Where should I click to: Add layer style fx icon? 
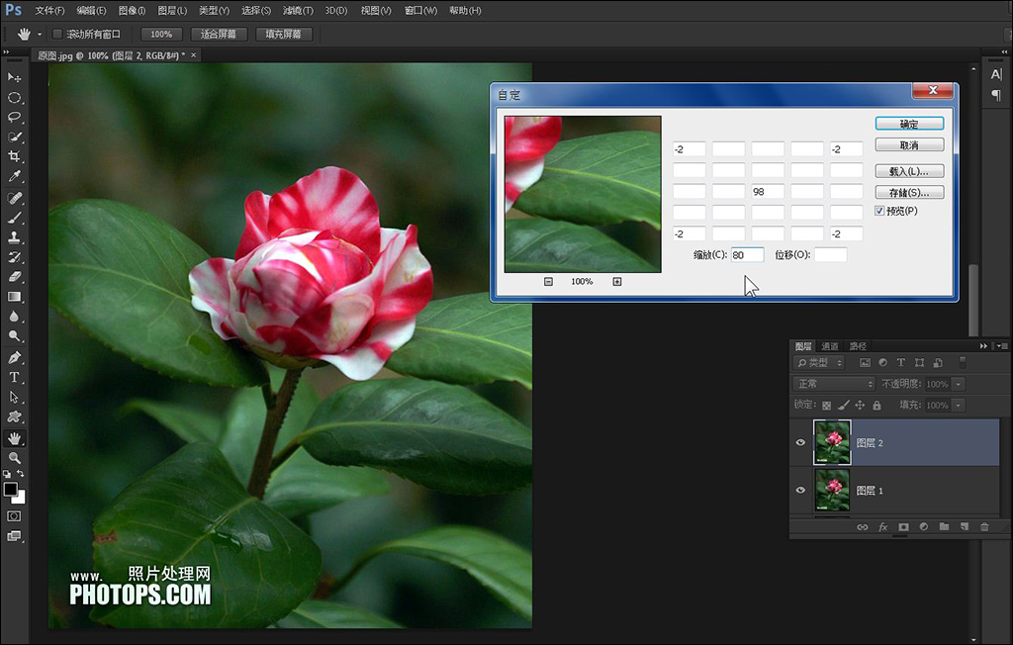pyautogui.click(x=882, y=527)
